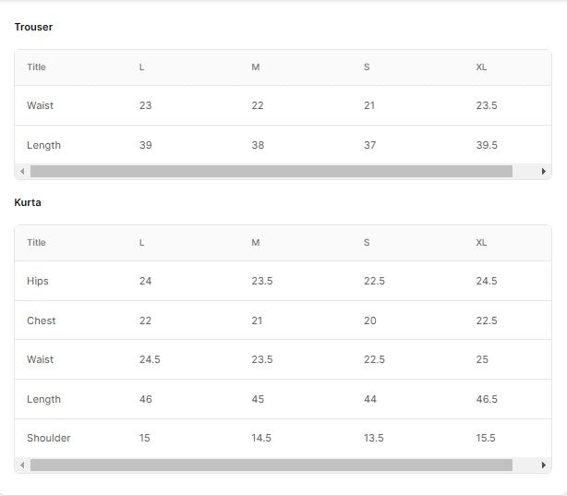Click Kurta table left scroll arrow
This screenshot has width=567, height=496.
(22, 466)
